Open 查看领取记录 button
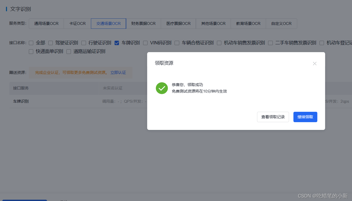 tap(273, 117)
